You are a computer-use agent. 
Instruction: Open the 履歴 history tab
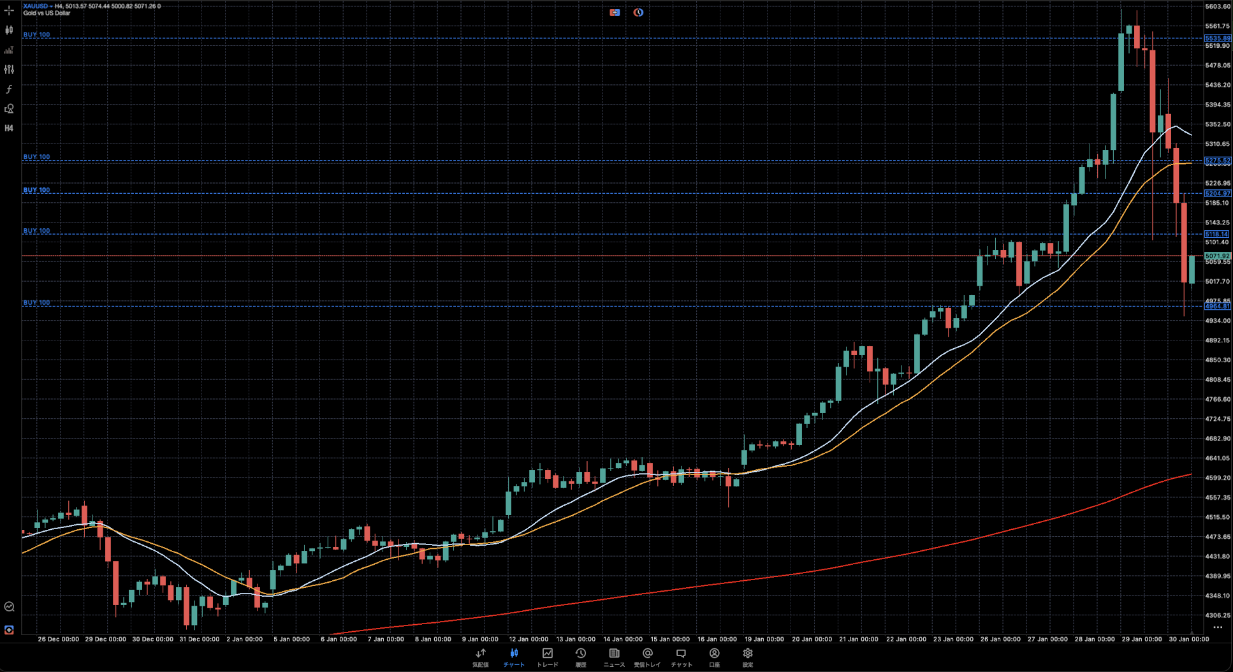[580, 657]
